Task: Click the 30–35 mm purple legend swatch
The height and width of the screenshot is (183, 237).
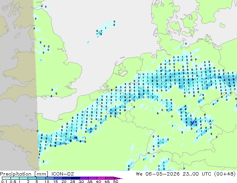Action: [x=84, y=178]
